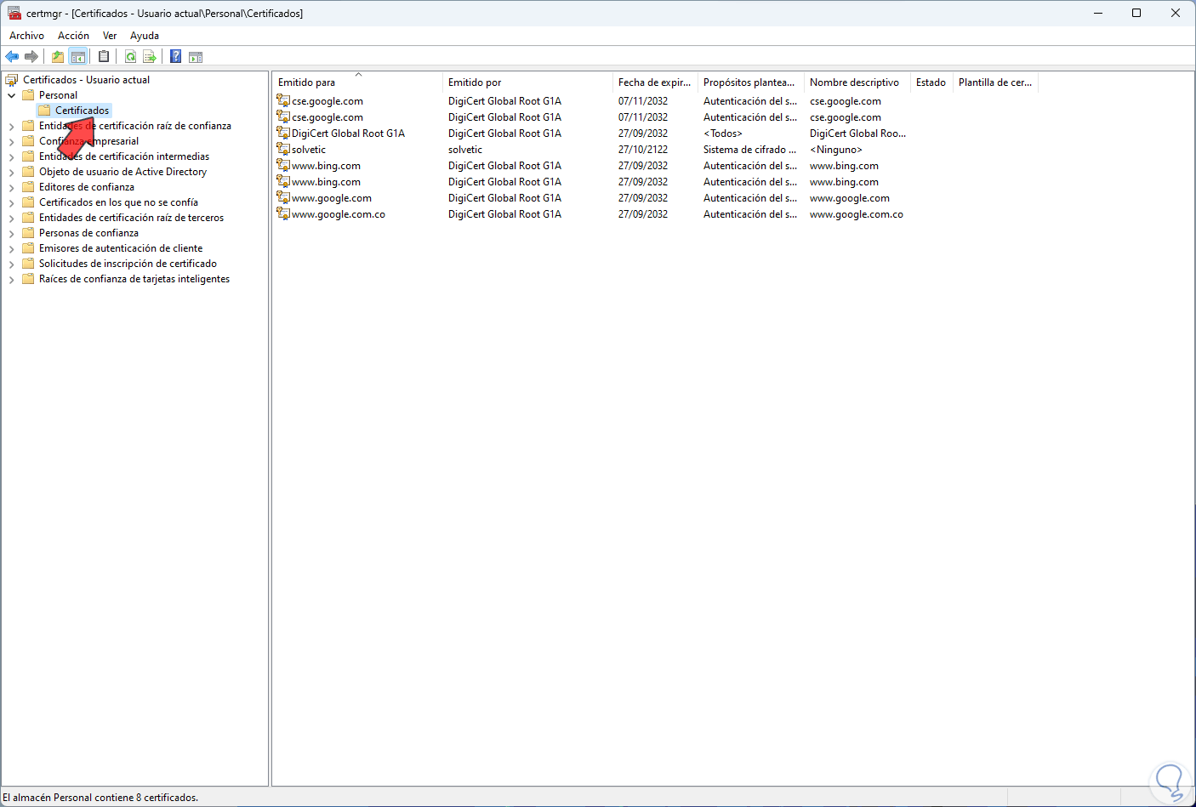Image resolution: width=1196 pixels, height=807 pixels.
Task: Select the Certificados - Usuario actual root label
Action: point(86,80)
